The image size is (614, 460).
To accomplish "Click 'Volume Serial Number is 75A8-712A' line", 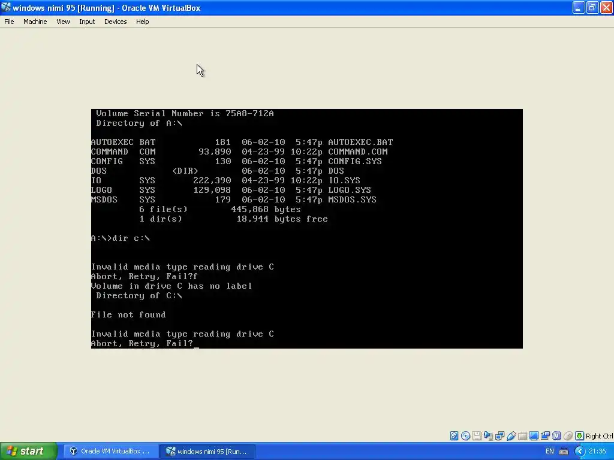I will 185,113.
